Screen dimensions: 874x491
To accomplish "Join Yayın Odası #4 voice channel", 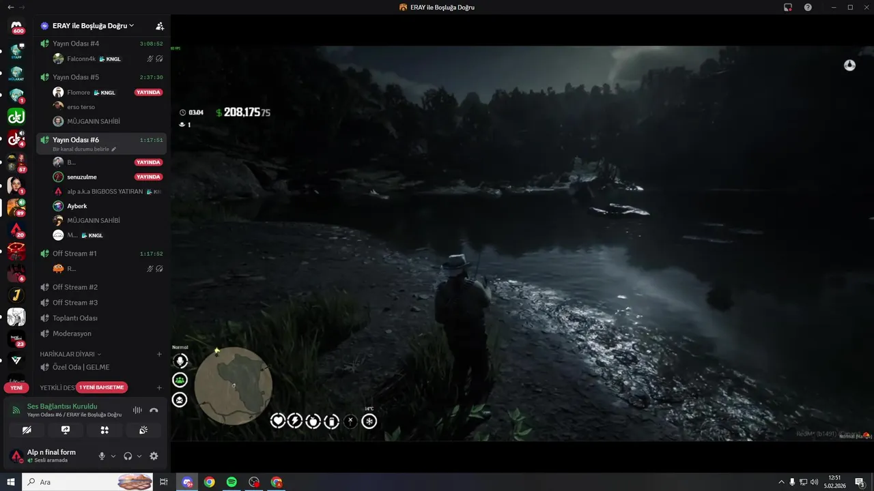I will pos(101,44).
